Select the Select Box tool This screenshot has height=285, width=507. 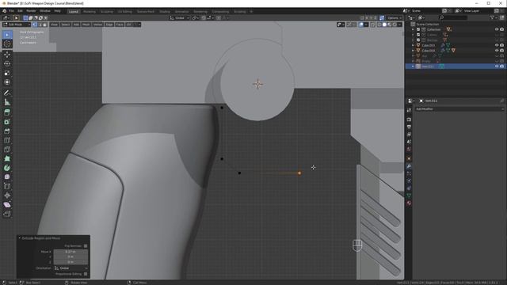(x=7, y=35)
